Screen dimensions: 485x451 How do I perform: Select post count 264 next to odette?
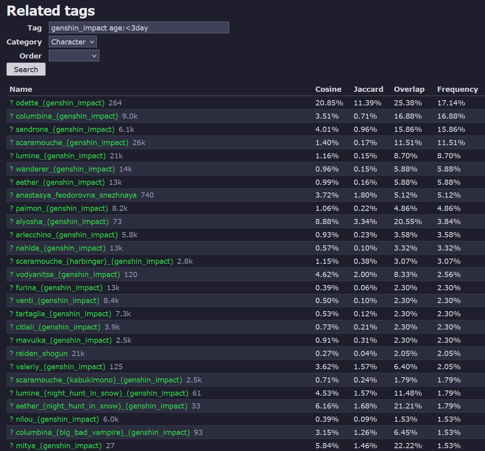coord(115,103)
